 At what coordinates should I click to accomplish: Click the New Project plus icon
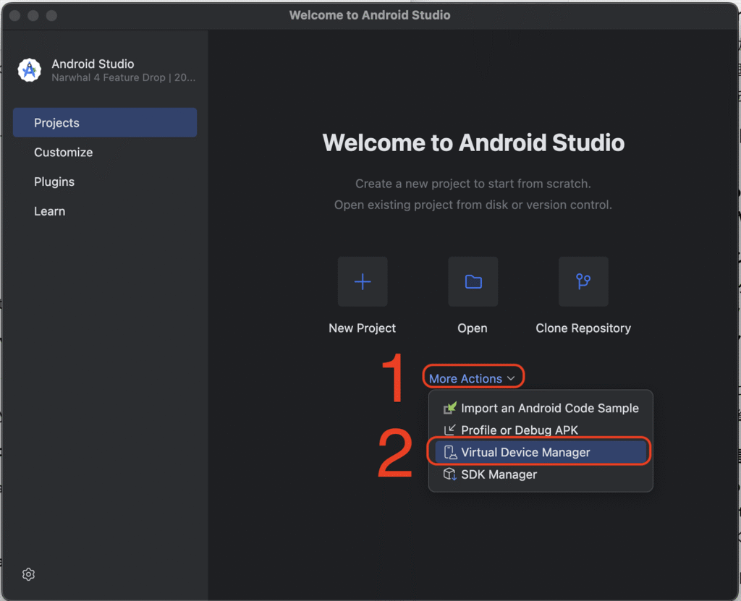tap(363, 281)
